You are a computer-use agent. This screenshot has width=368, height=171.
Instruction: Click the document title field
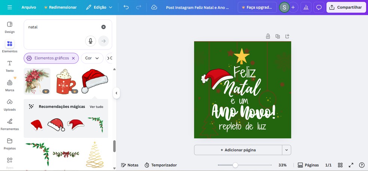click(x=197, y=7)
